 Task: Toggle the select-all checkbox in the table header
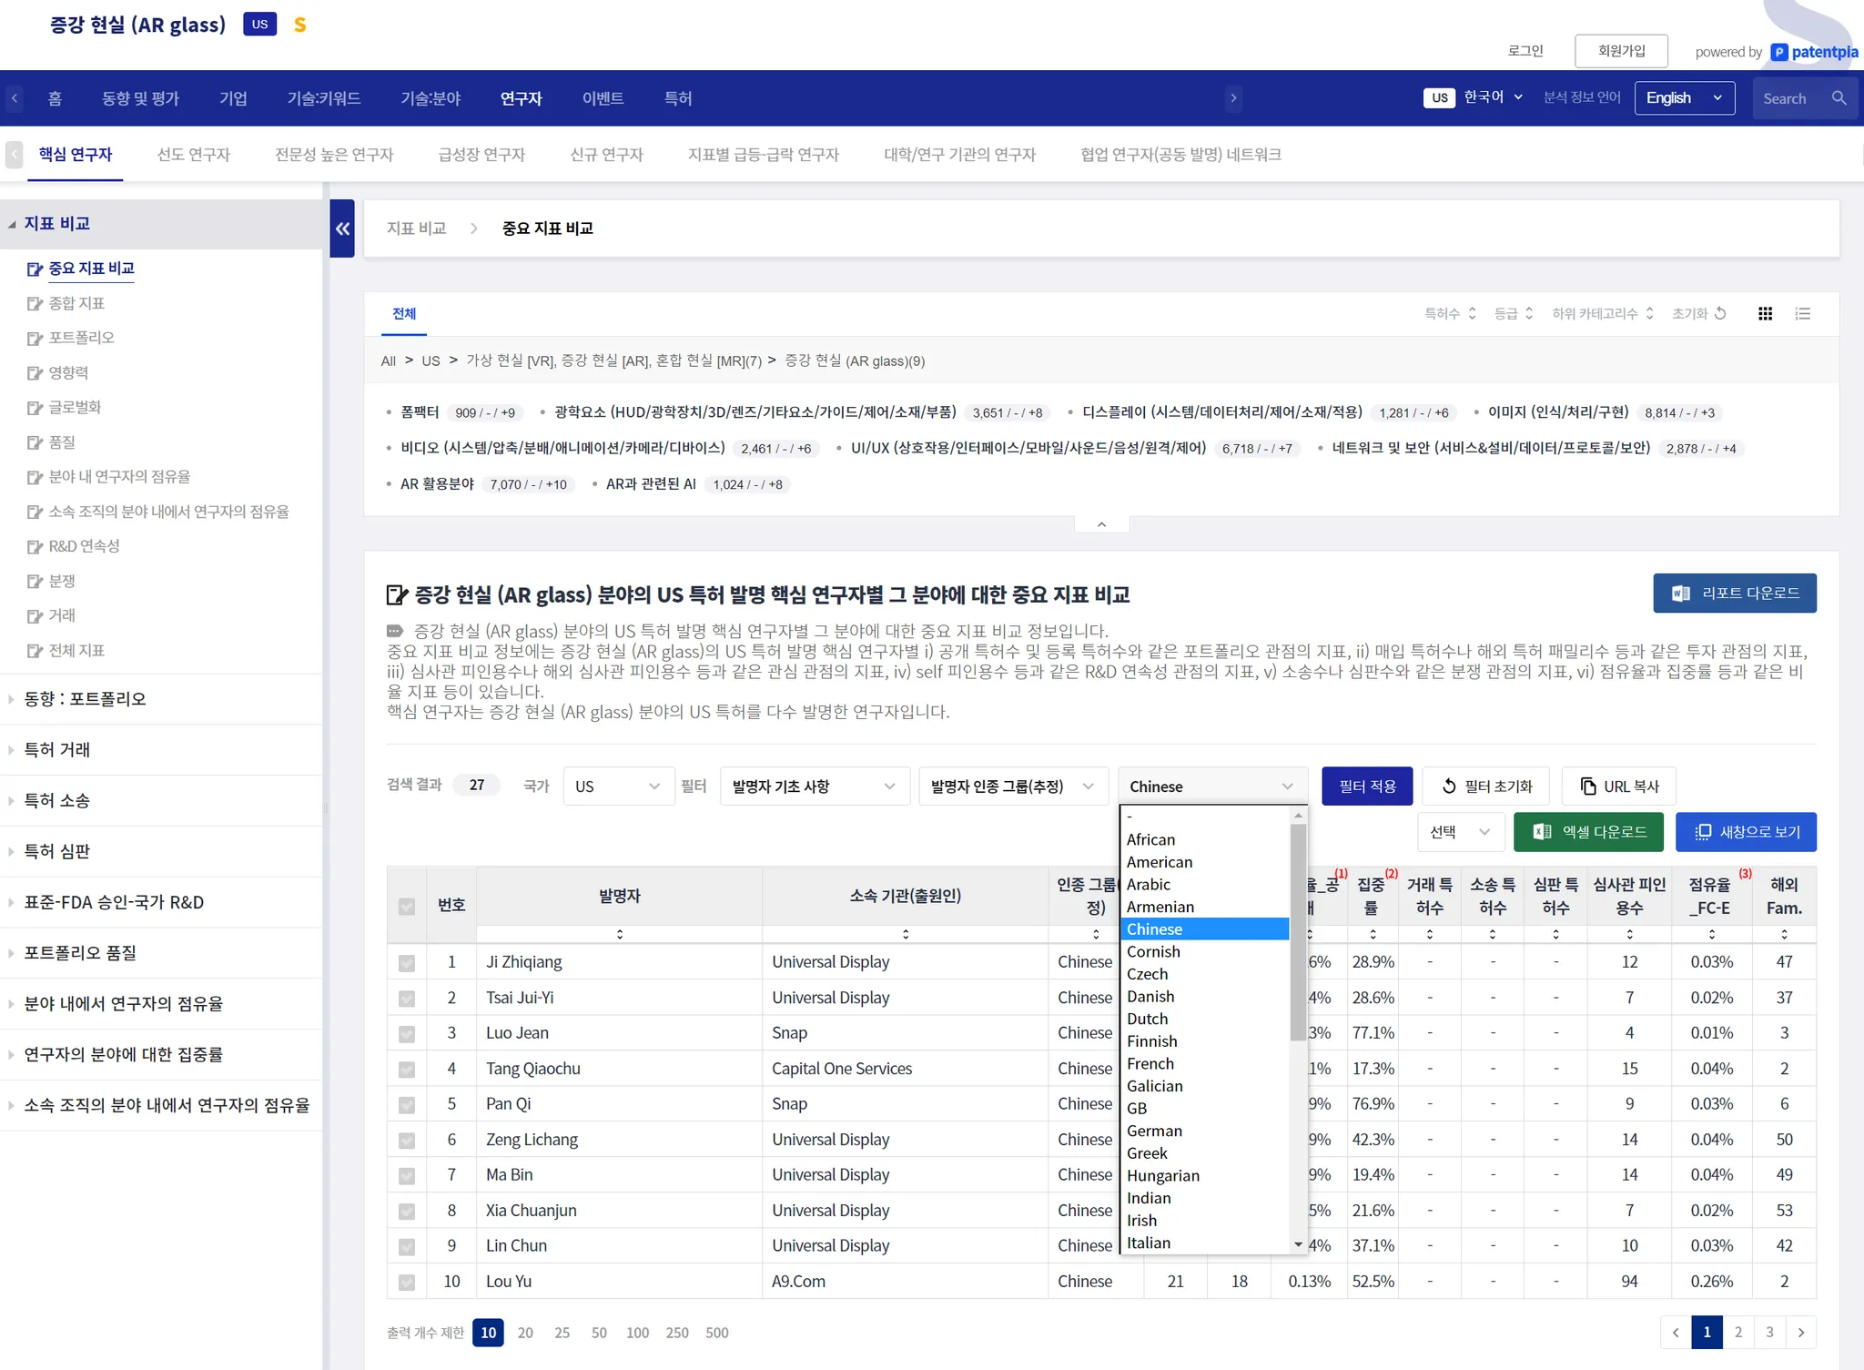click(407, 906)
